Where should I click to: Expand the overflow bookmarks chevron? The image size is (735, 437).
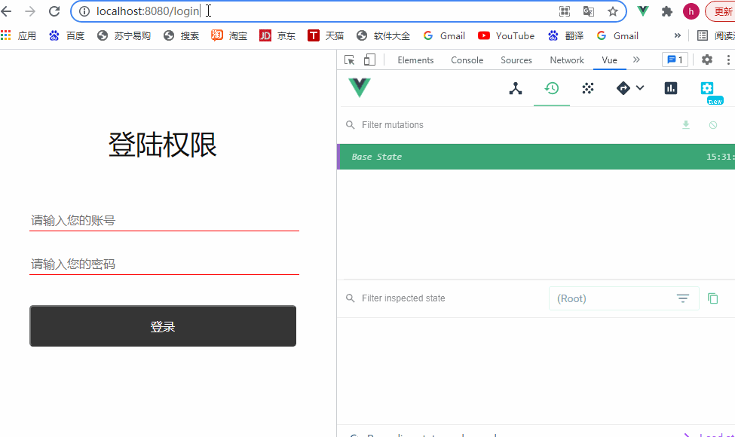pyautogui.click(x=677, y=35)
